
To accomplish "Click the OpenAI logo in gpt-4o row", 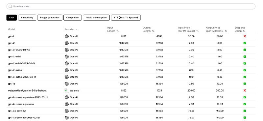I will (67, 84).
